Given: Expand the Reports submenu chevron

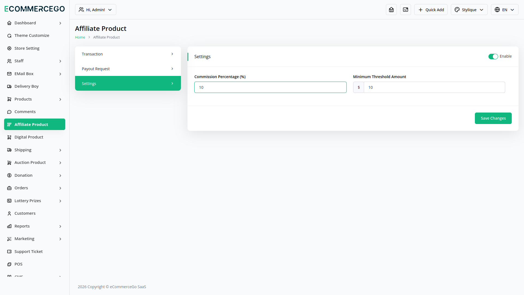Looking at the screenshot, I should [60, 226].
